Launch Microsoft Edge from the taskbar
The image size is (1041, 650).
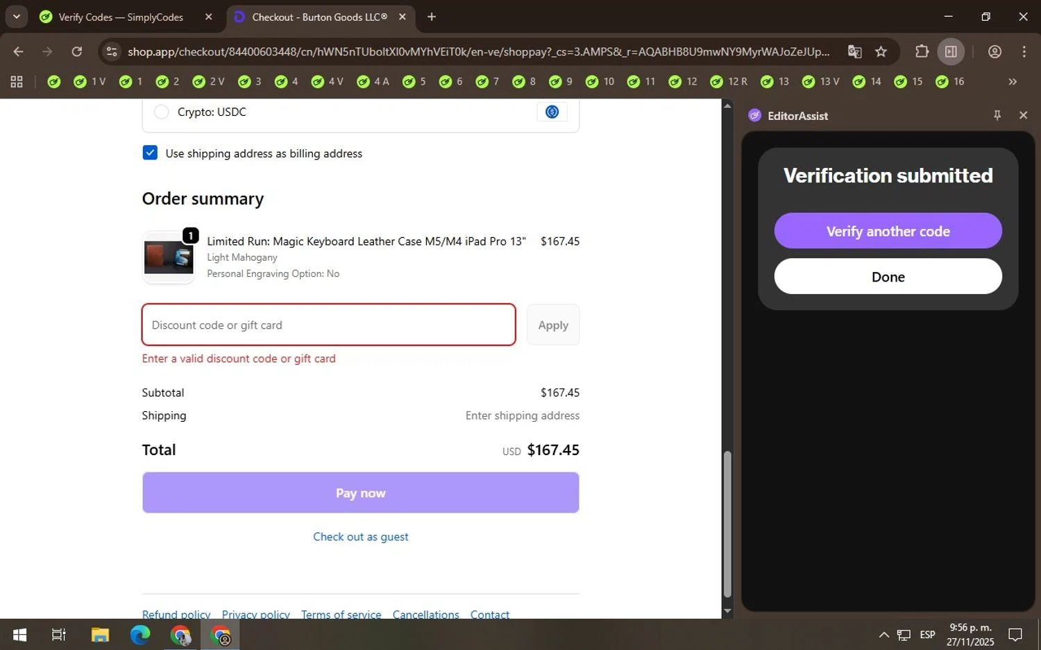(x=140, y=634)
